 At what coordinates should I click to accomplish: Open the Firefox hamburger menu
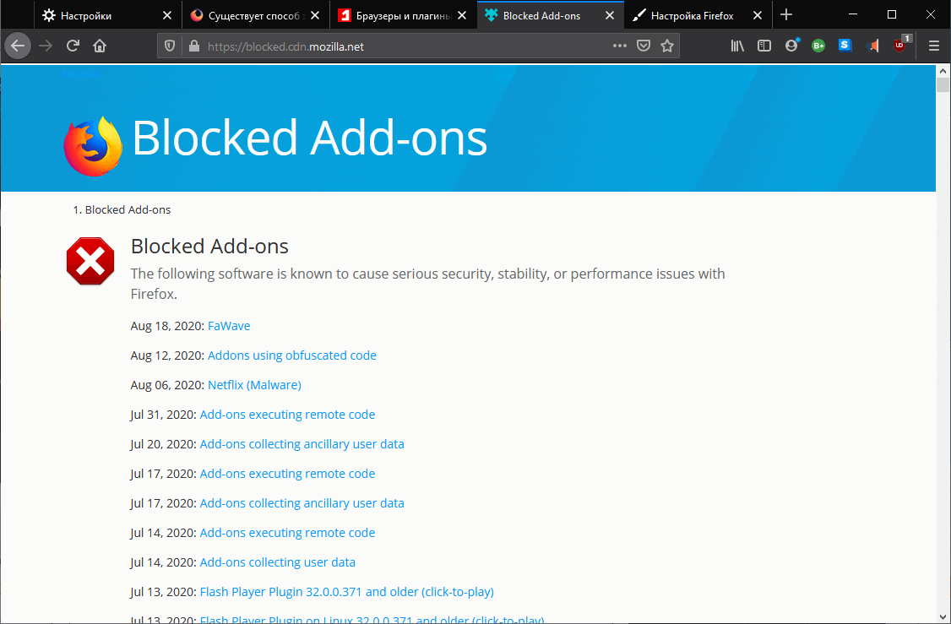click(934, 46)
